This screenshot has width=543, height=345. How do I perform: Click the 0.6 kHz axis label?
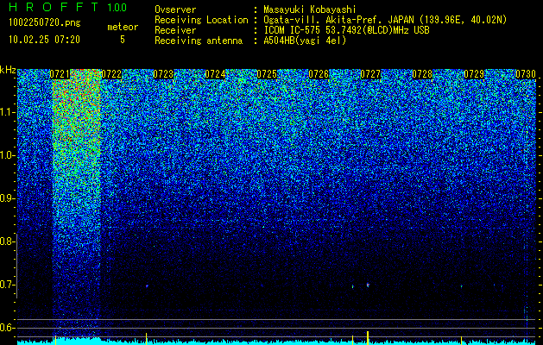8,328
